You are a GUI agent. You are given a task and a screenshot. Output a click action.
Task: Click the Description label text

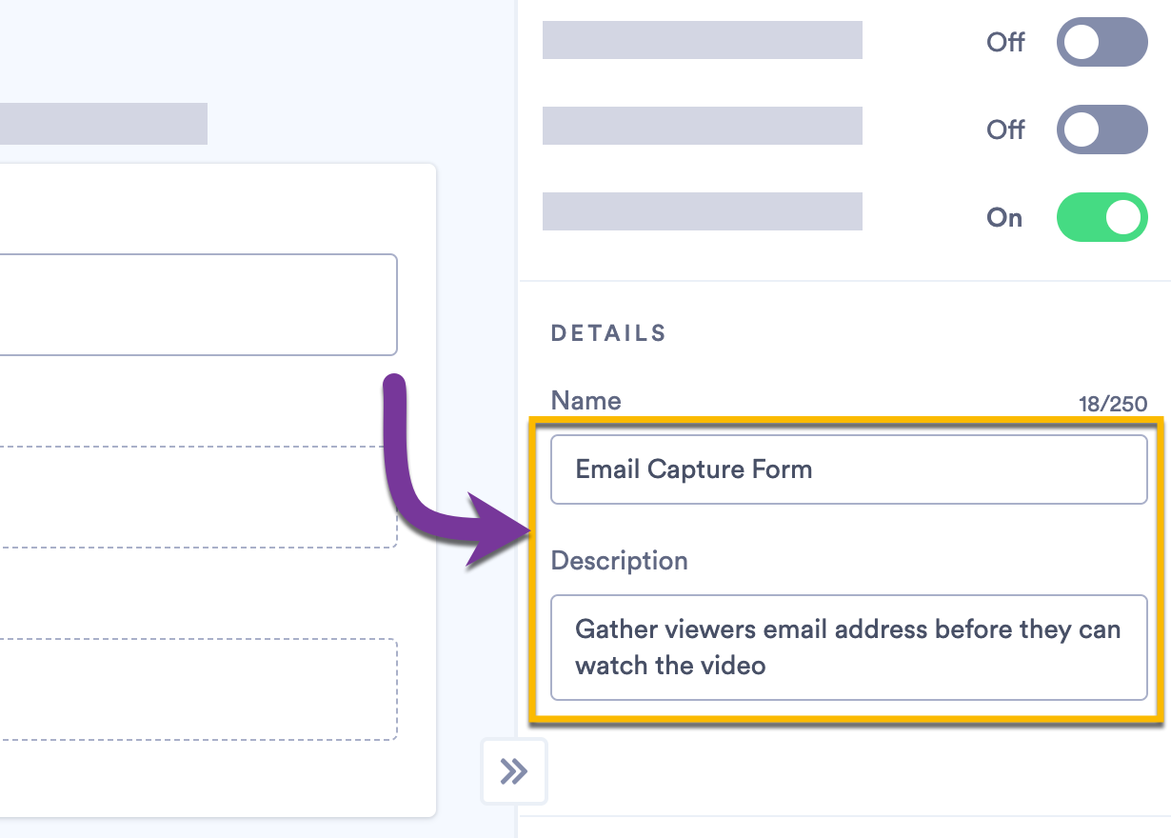click(x=619, y=561)
